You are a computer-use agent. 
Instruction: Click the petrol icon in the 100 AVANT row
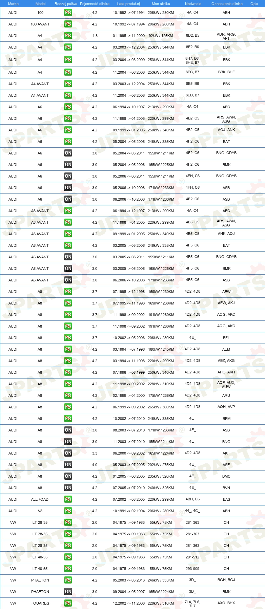click(68, 24)
